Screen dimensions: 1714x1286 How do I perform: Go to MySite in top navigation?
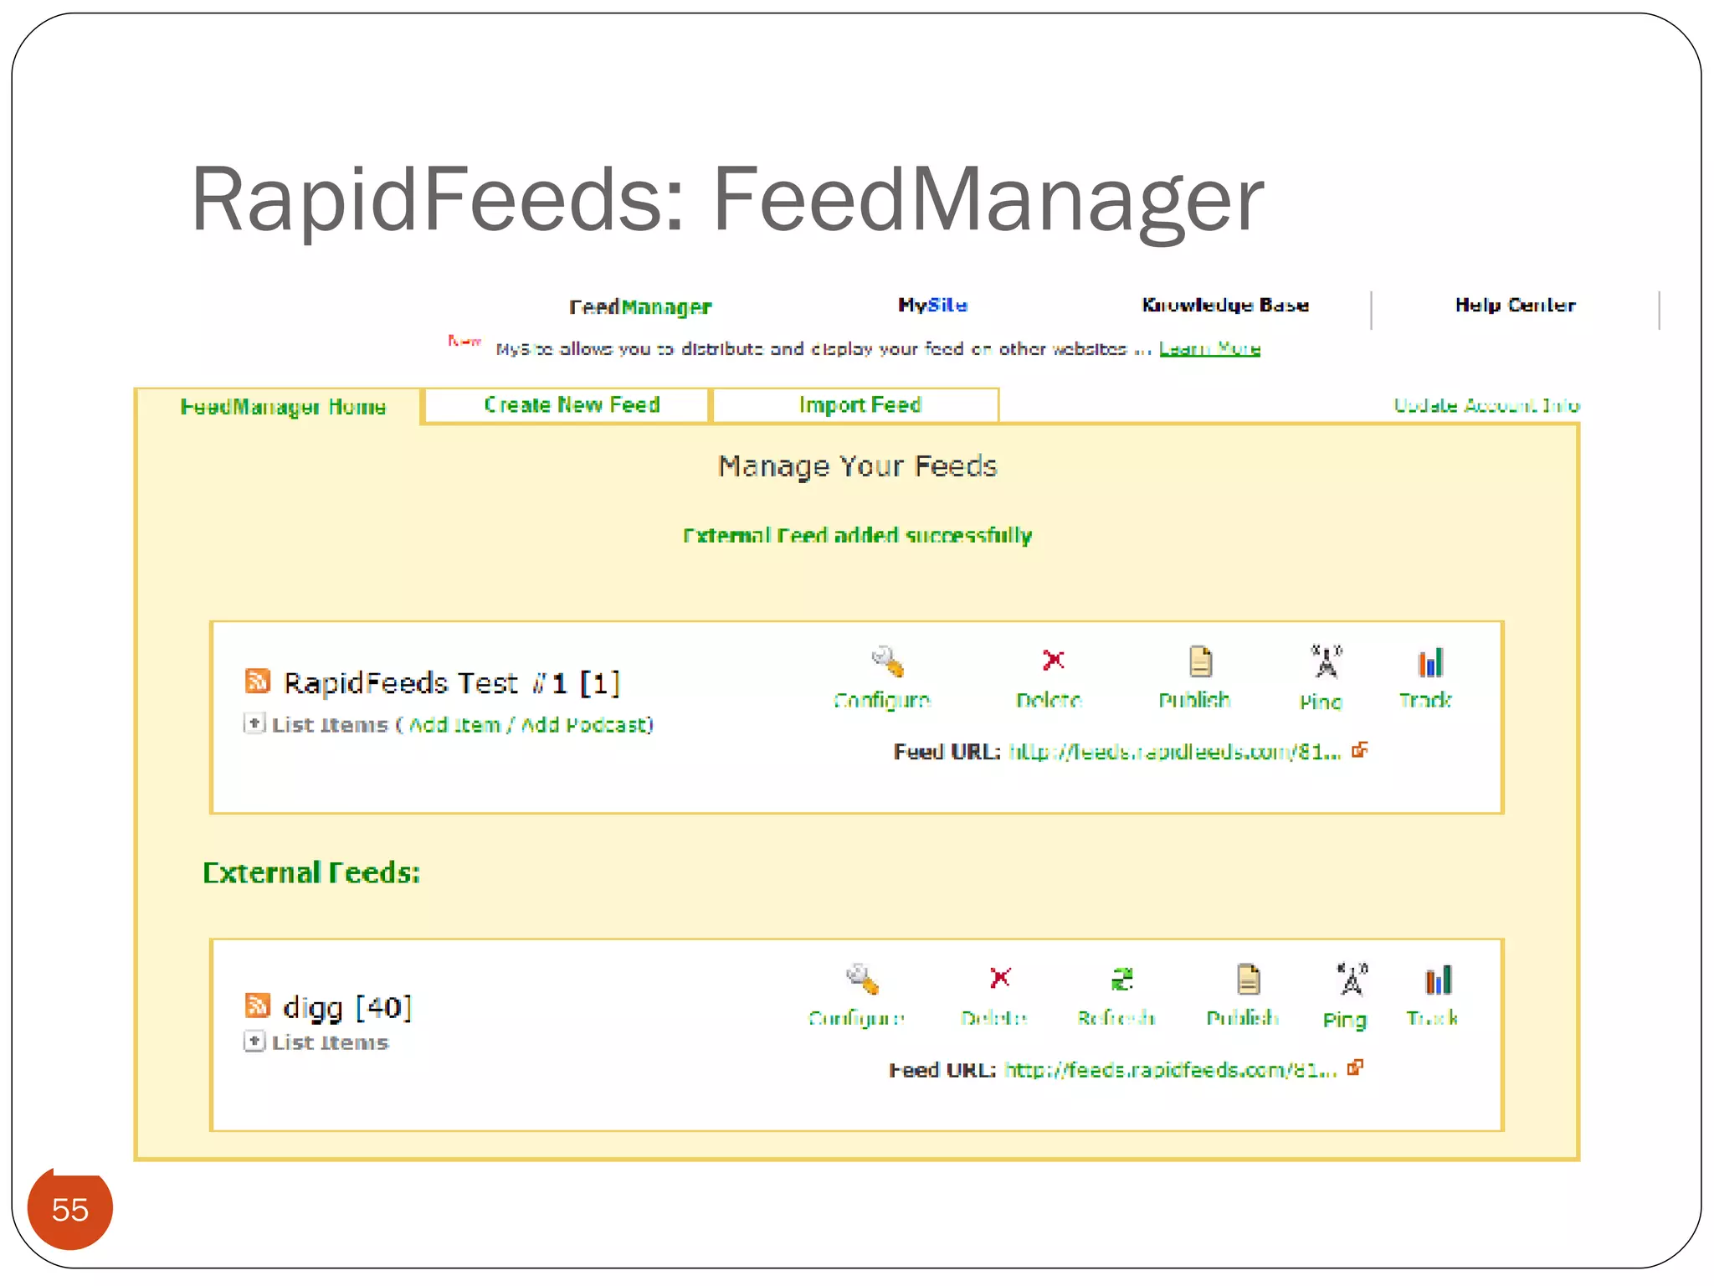[933, 305]
